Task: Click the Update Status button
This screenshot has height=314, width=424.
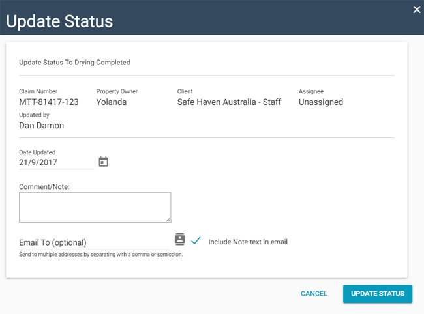Action: (378, 294)
